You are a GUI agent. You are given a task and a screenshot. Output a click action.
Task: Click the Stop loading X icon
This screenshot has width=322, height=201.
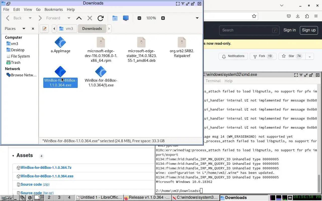point(90,18)
